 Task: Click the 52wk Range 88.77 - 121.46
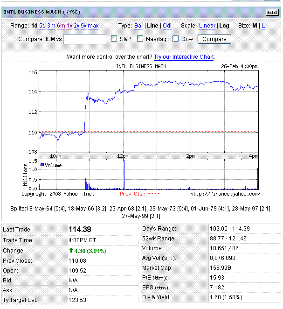coord(228,239)
